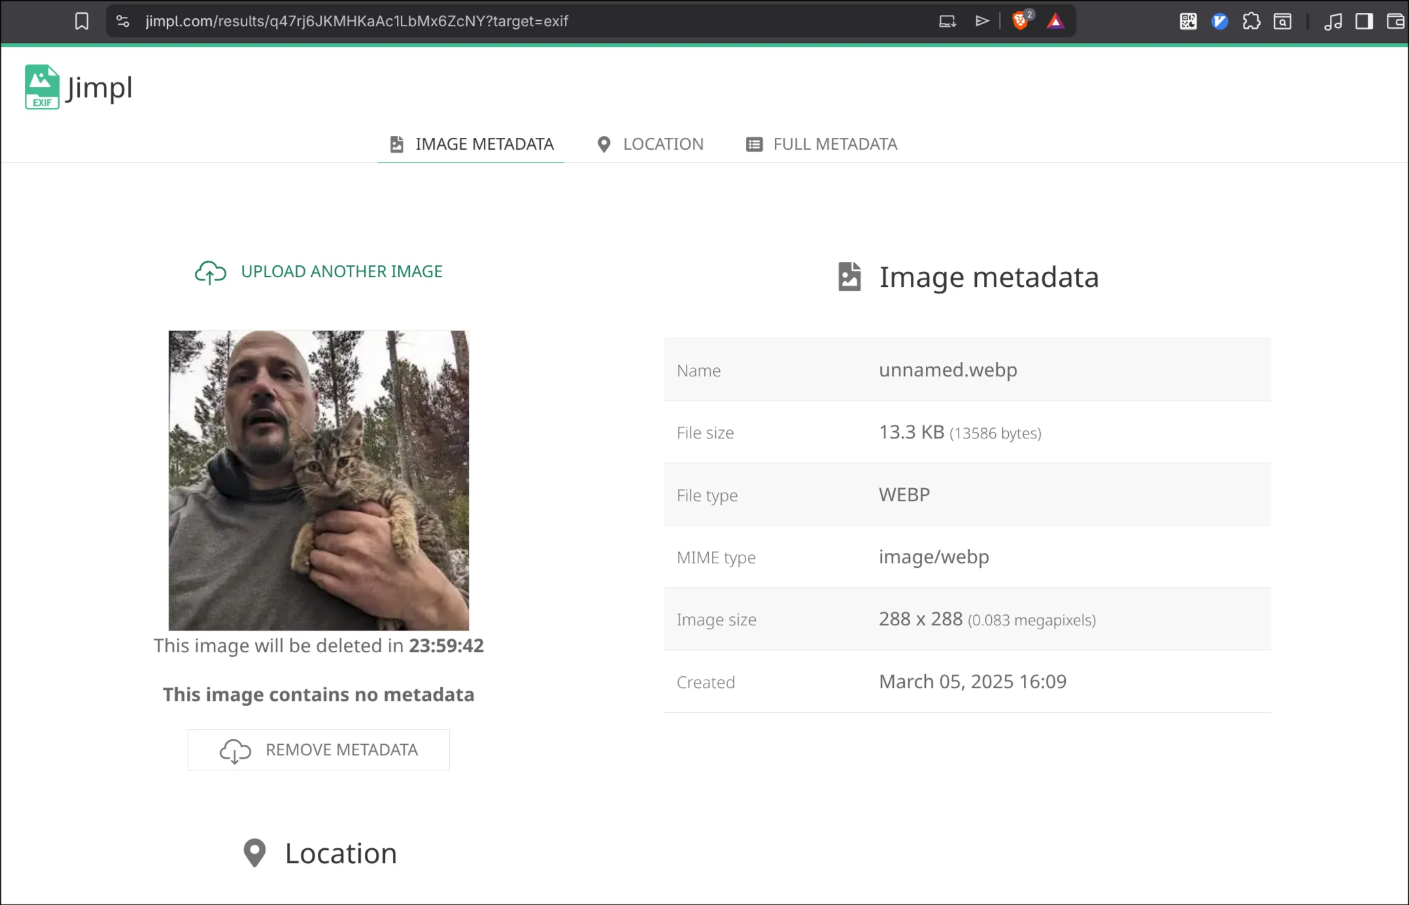Open the tab search icon in the toolbar
Screen dimensions: 1409x905
pos(1283,22)
